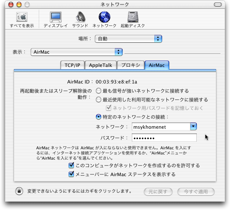The width and height of the screenshot is (230, 210).
Task: Expand the msykhomenet network combo box arrow
Action: click(193, 127)
